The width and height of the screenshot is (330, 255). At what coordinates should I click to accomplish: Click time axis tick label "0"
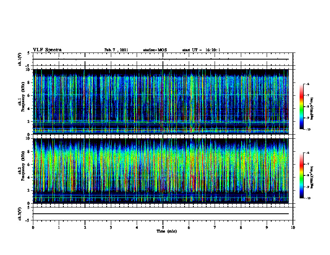pos(33,227)
